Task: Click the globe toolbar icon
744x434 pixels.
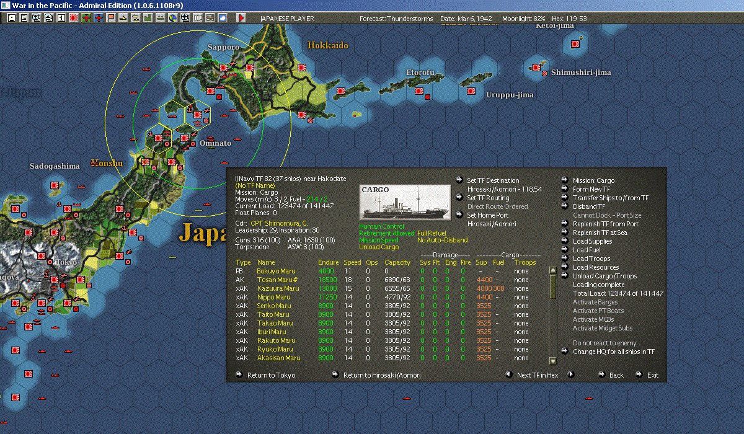Action: [172, 18]
